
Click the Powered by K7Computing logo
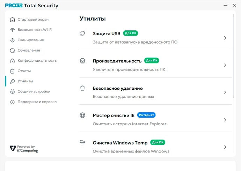pyautogui.click(x=24, y=149)
